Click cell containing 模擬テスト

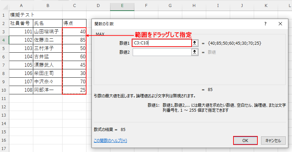21,15
